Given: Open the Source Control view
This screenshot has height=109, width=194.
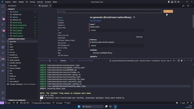Looking at the screenshot, I should pos(3,18).
